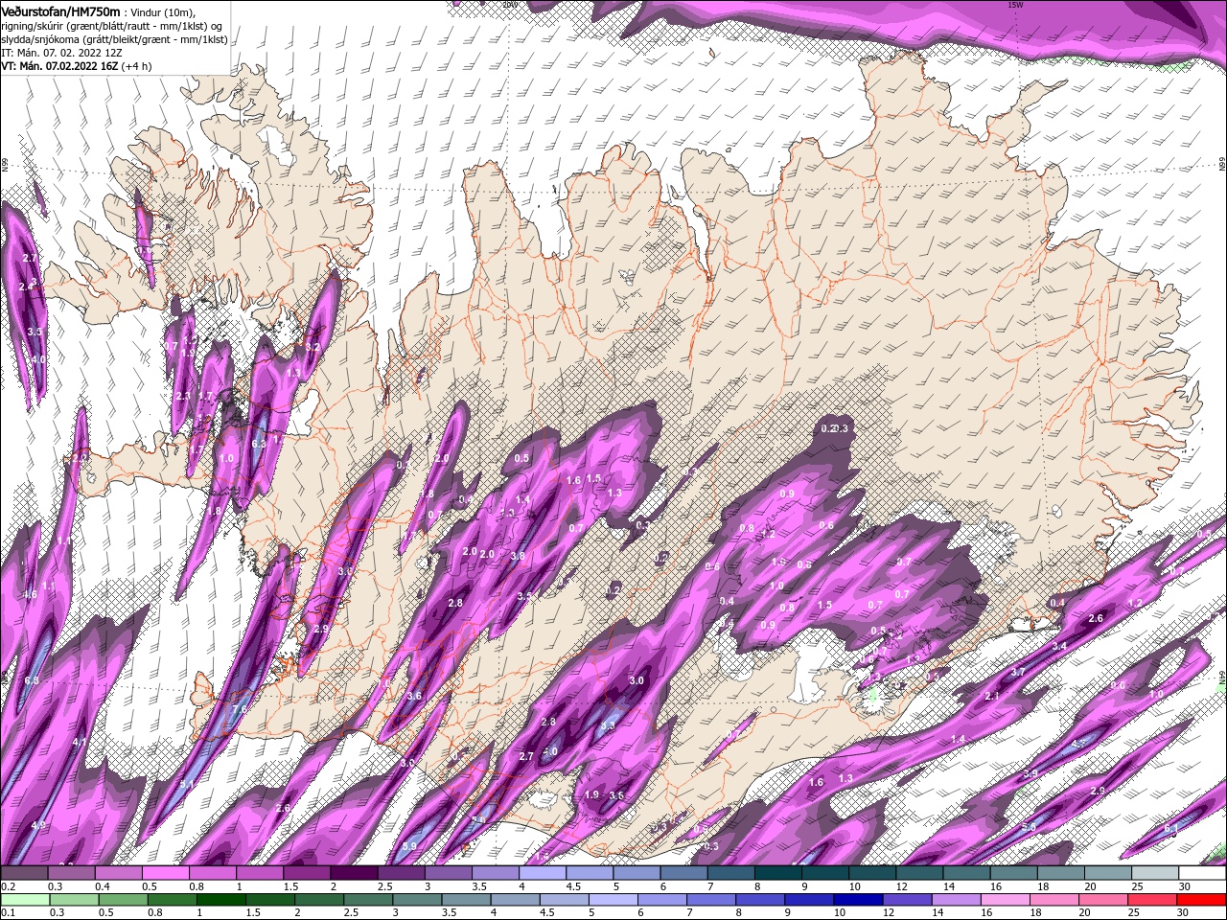The width and height of the screenshot is (1227, 920).
Task: Click the rain legend swatch between 25 and 30
Action: [1153, 899]
